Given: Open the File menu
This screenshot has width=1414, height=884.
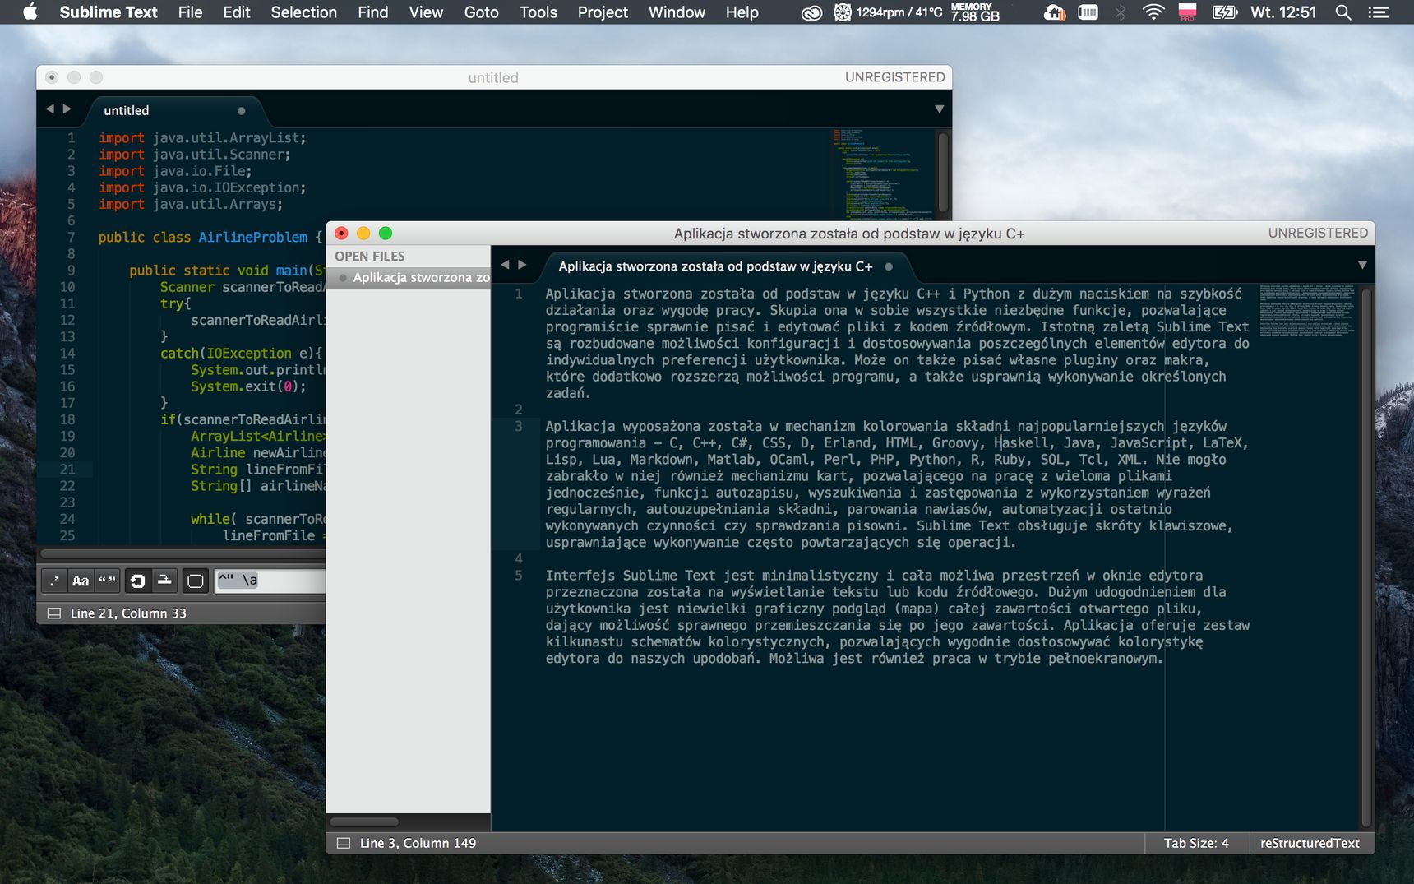Looking at the screenshot, I should (190, 12).
